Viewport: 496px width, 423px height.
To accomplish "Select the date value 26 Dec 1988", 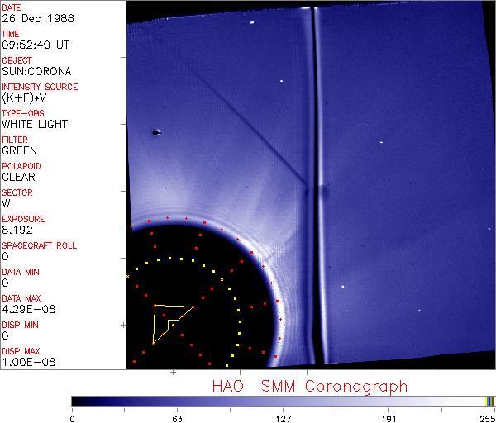I will [x=38, y=18].
